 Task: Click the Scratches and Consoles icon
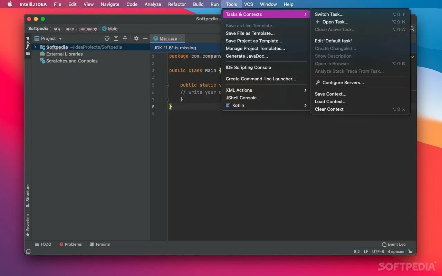[43, 61]
